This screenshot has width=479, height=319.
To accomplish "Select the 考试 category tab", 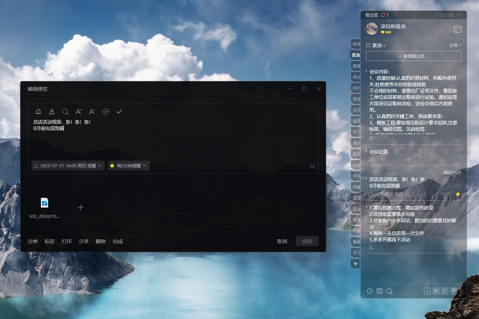I will pos(356,77).
